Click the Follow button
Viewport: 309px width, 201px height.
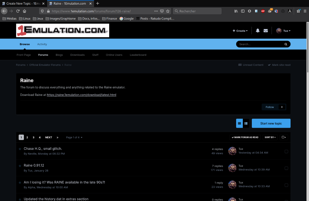tap(270, 107)
